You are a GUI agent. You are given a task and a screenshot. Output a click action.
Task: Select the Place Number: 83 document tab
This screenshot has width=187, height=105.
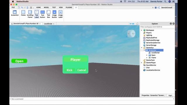click(x=26, y=24)
